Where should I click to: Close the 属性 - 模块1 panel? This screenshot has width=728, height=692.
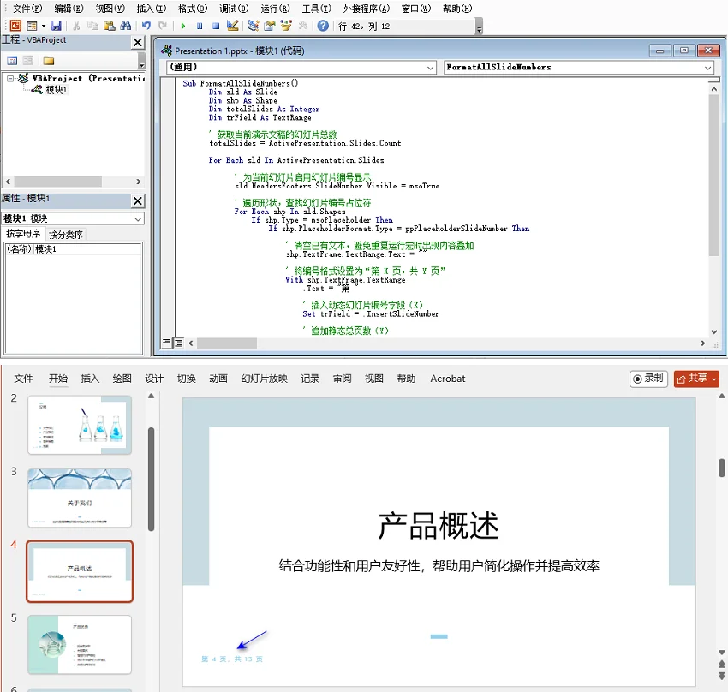[137, 200]
